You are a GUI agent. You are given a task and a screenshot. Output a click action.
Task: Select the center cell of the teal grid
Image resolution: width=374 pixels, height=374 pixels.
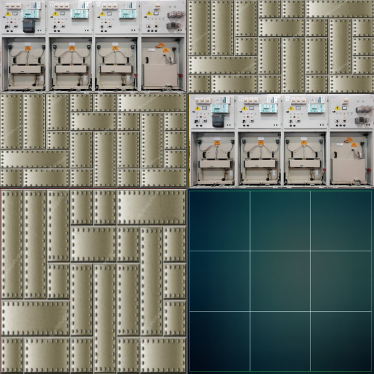[x=280, y=281]
